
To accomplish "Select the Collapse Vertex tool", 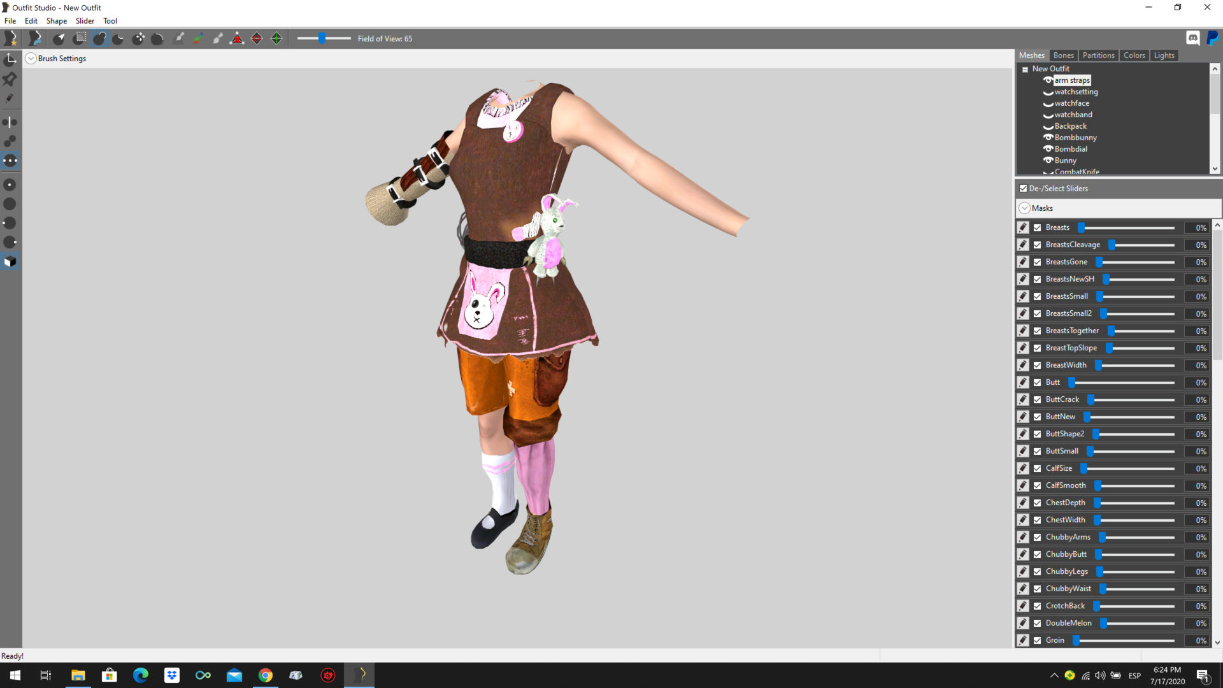I will click(x=237, y=39).
